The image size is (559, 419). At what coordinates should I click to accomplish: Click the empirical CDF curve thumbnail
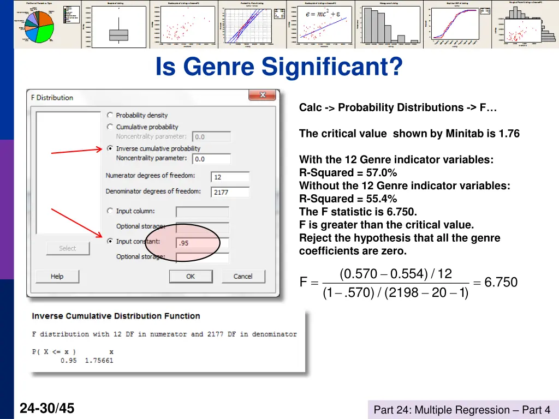pyautogui.click(x=457, y=24)
